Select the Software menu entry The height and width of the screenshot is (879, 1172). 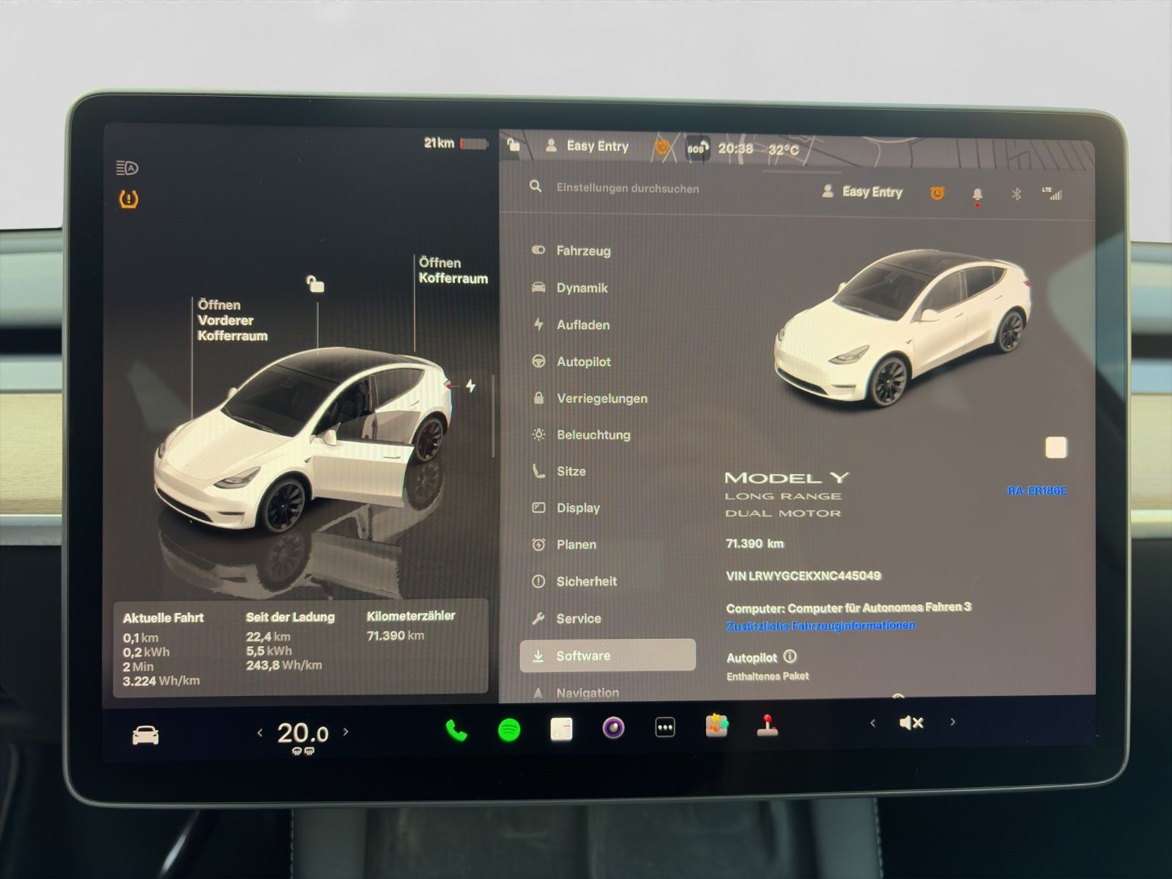tap(608, 656)
